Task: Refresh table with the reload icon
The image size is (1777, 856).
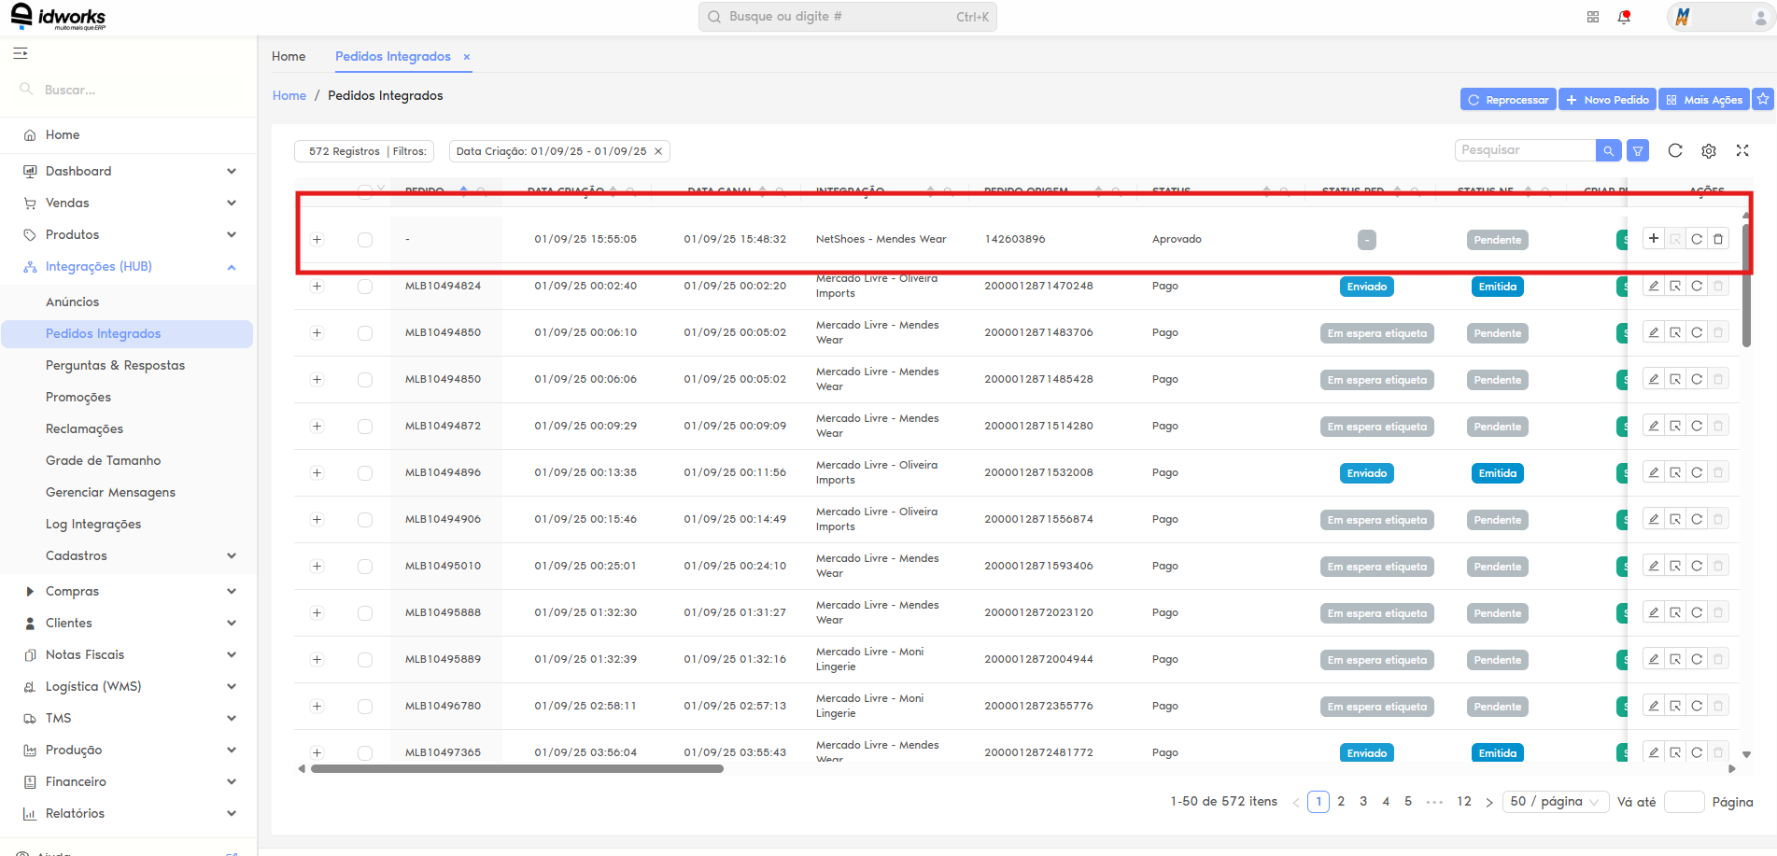Action: click(x=1675, y=150)
